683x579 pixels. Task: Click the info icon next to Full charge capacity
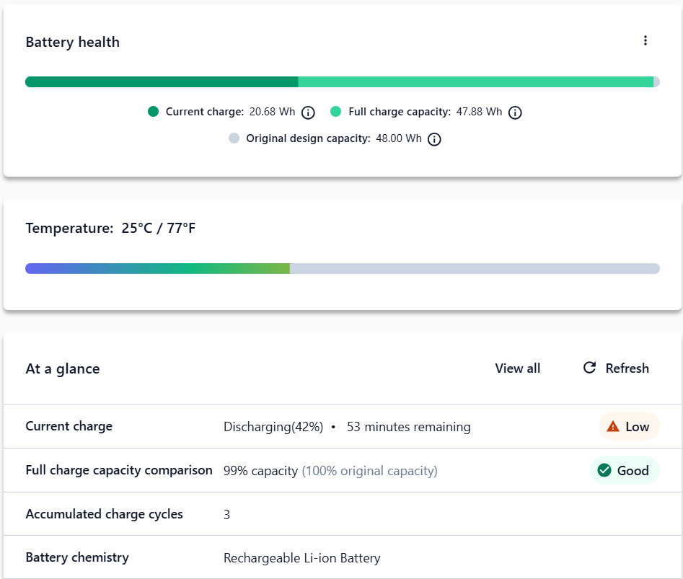[x=515, y=112]
